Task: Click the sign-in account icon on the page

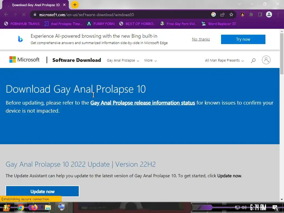Action: [266, 60]
